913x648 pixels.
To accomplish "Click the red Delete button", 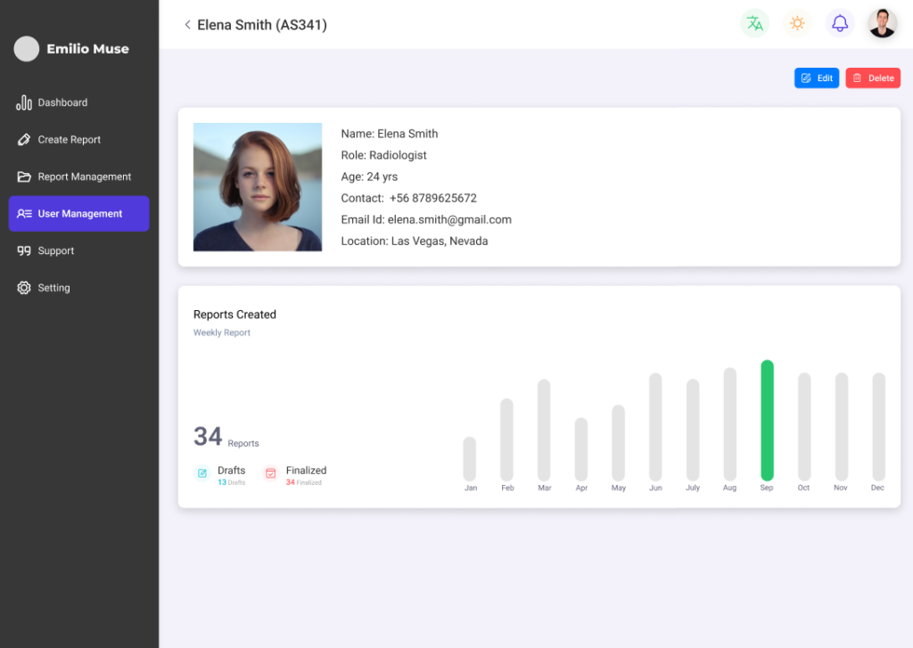I will click(x=873, y=78).
